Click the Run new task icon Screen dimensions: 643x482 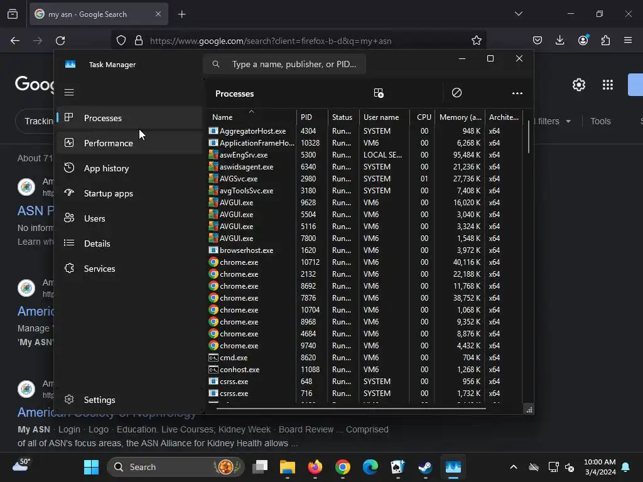pos(379,93)
